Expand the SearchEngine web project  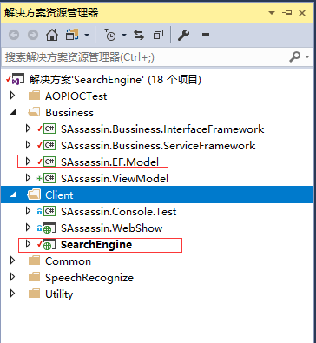28,244
